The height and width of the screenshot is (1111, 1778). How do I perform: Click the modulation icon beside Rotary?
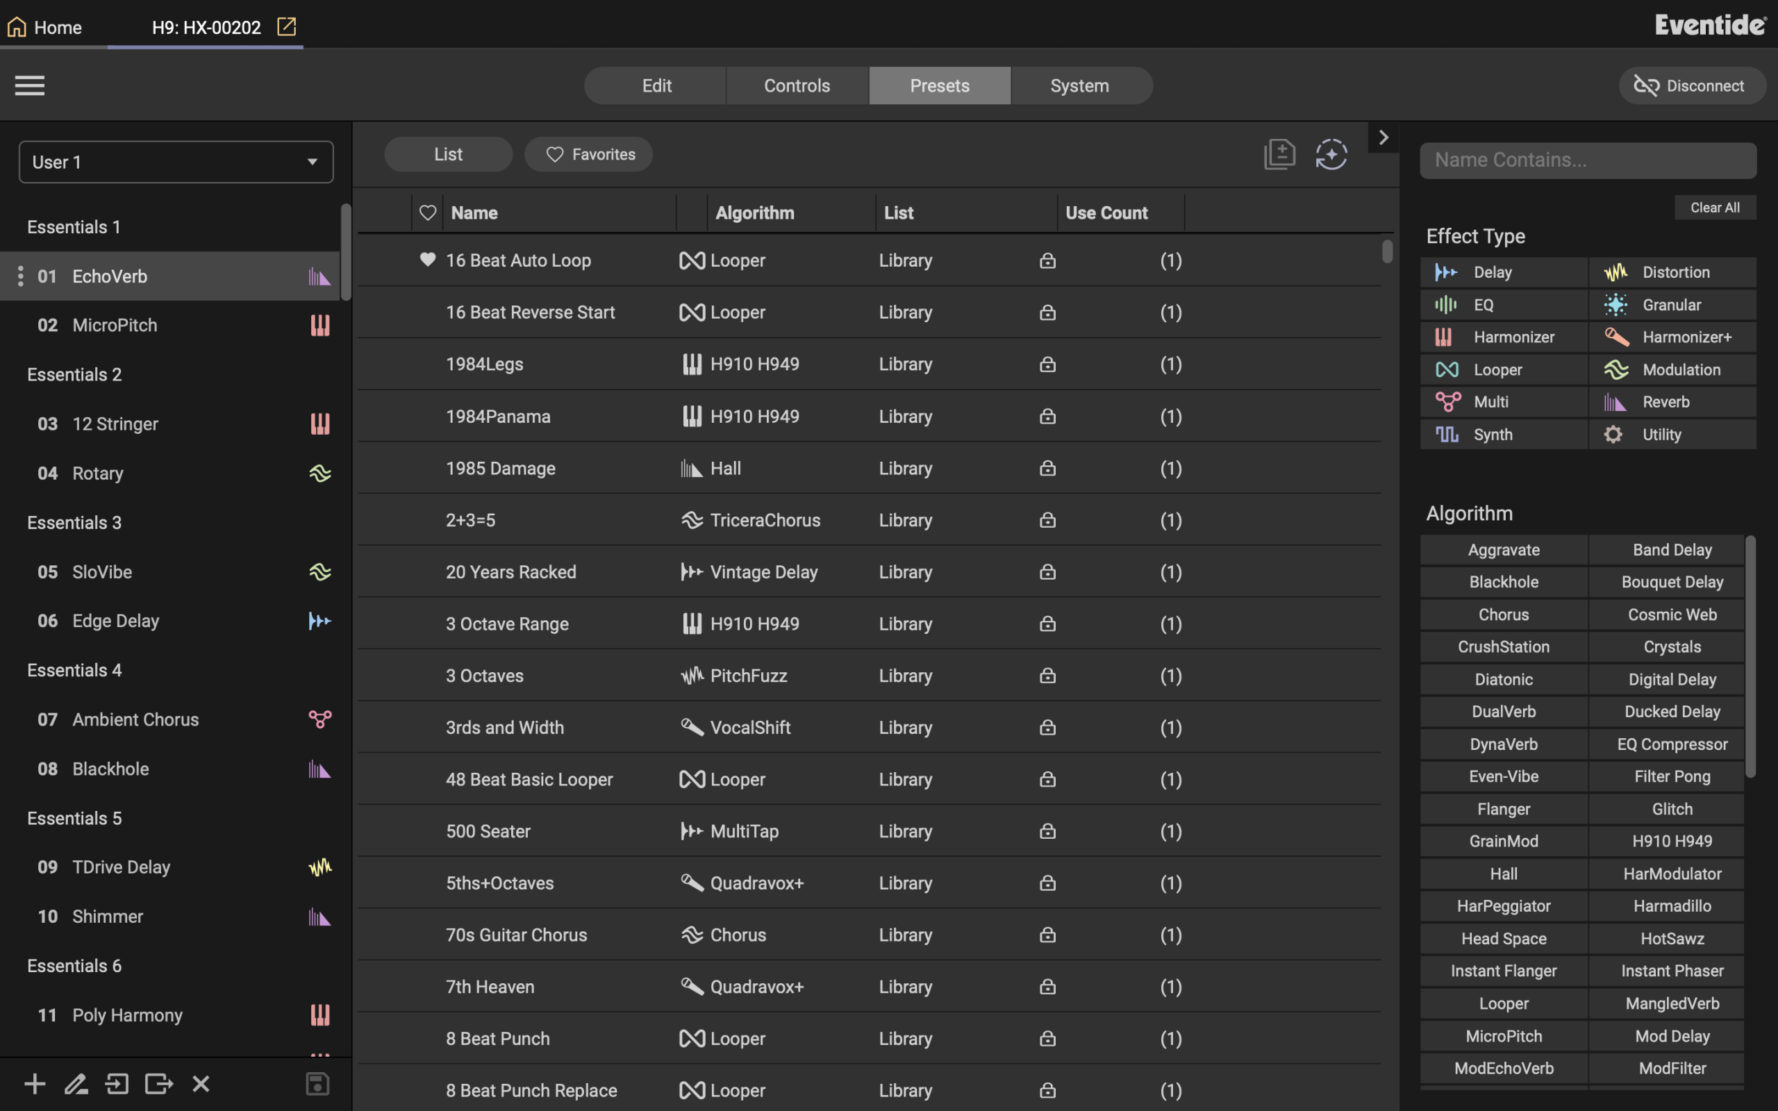click(320, 473)
